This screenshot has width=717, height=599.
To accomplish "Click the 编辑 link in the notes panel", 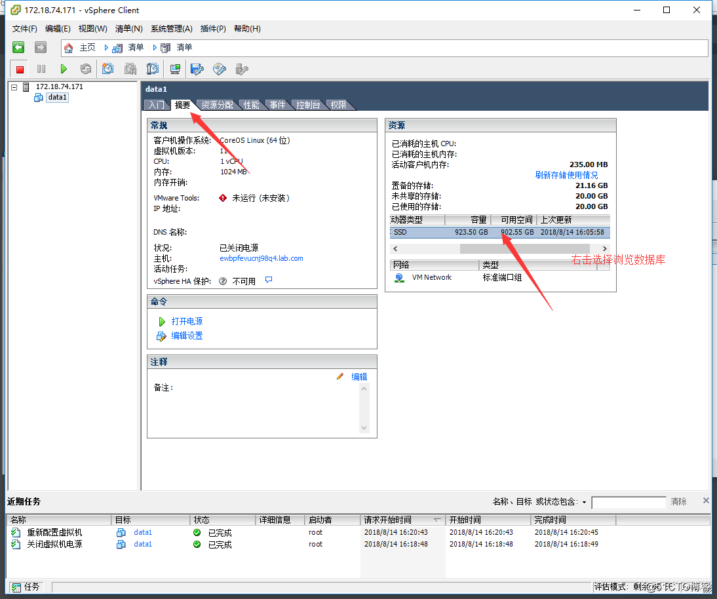I will coord(359,377).
